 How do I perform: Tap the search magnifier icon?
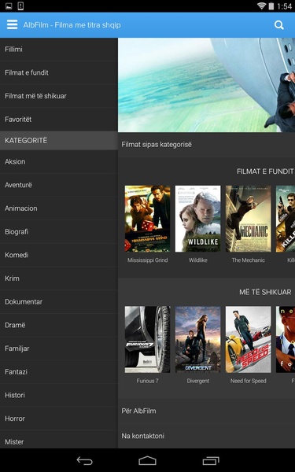[x=279, y=25]
